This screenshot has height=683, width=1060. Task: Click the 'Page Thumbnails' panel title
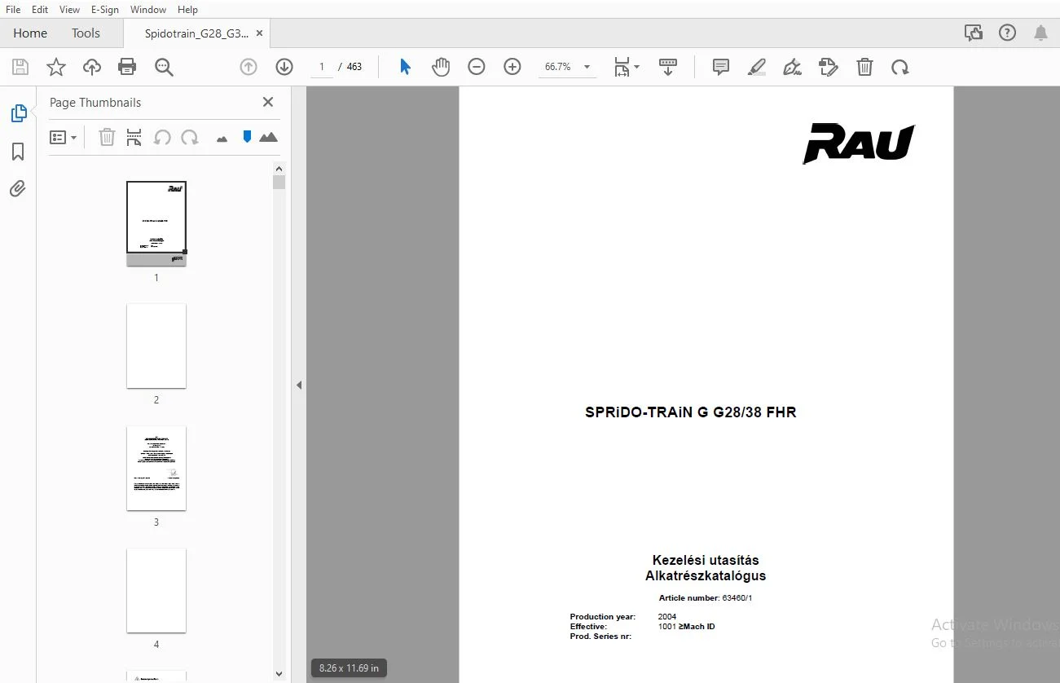click(x=95, y=103)
